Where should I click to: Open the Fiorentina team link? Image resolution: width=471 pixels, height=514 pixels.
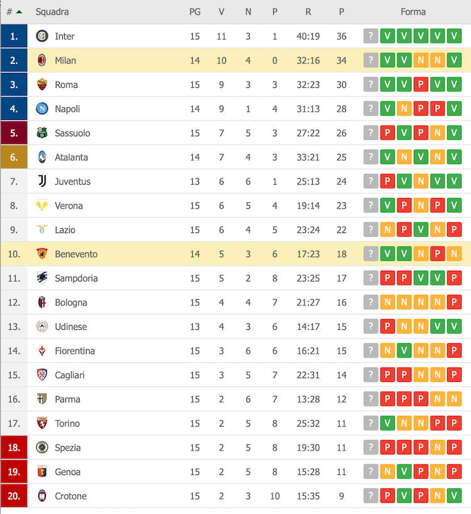(x=75, y=351)
